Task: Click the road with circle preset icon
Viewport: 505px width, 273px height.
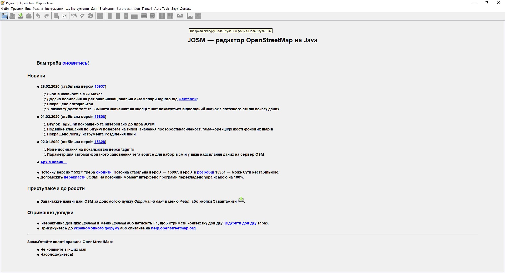Action: [x=126, y=16]
